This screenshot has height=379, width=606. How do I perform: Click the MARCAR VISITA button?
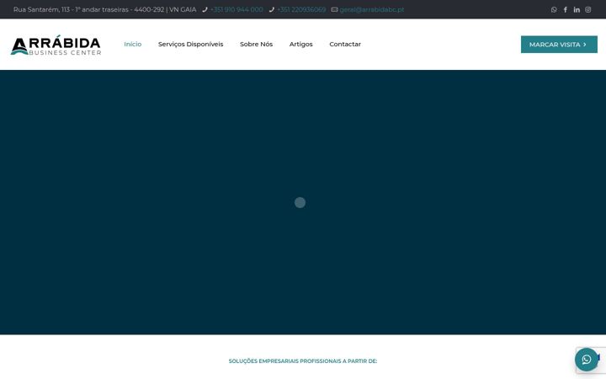(559, 45)
